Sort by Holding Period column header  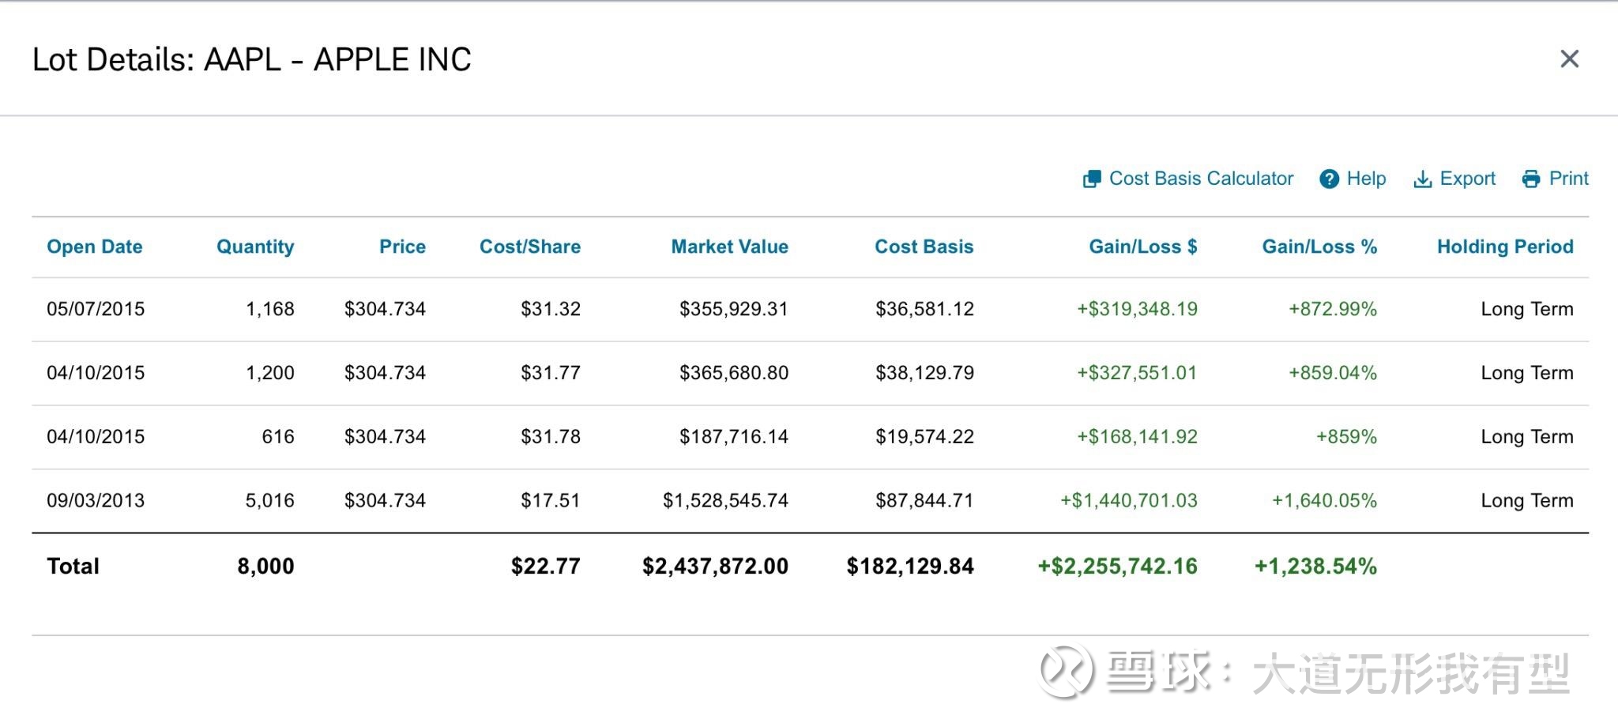tap(1505, 247)
